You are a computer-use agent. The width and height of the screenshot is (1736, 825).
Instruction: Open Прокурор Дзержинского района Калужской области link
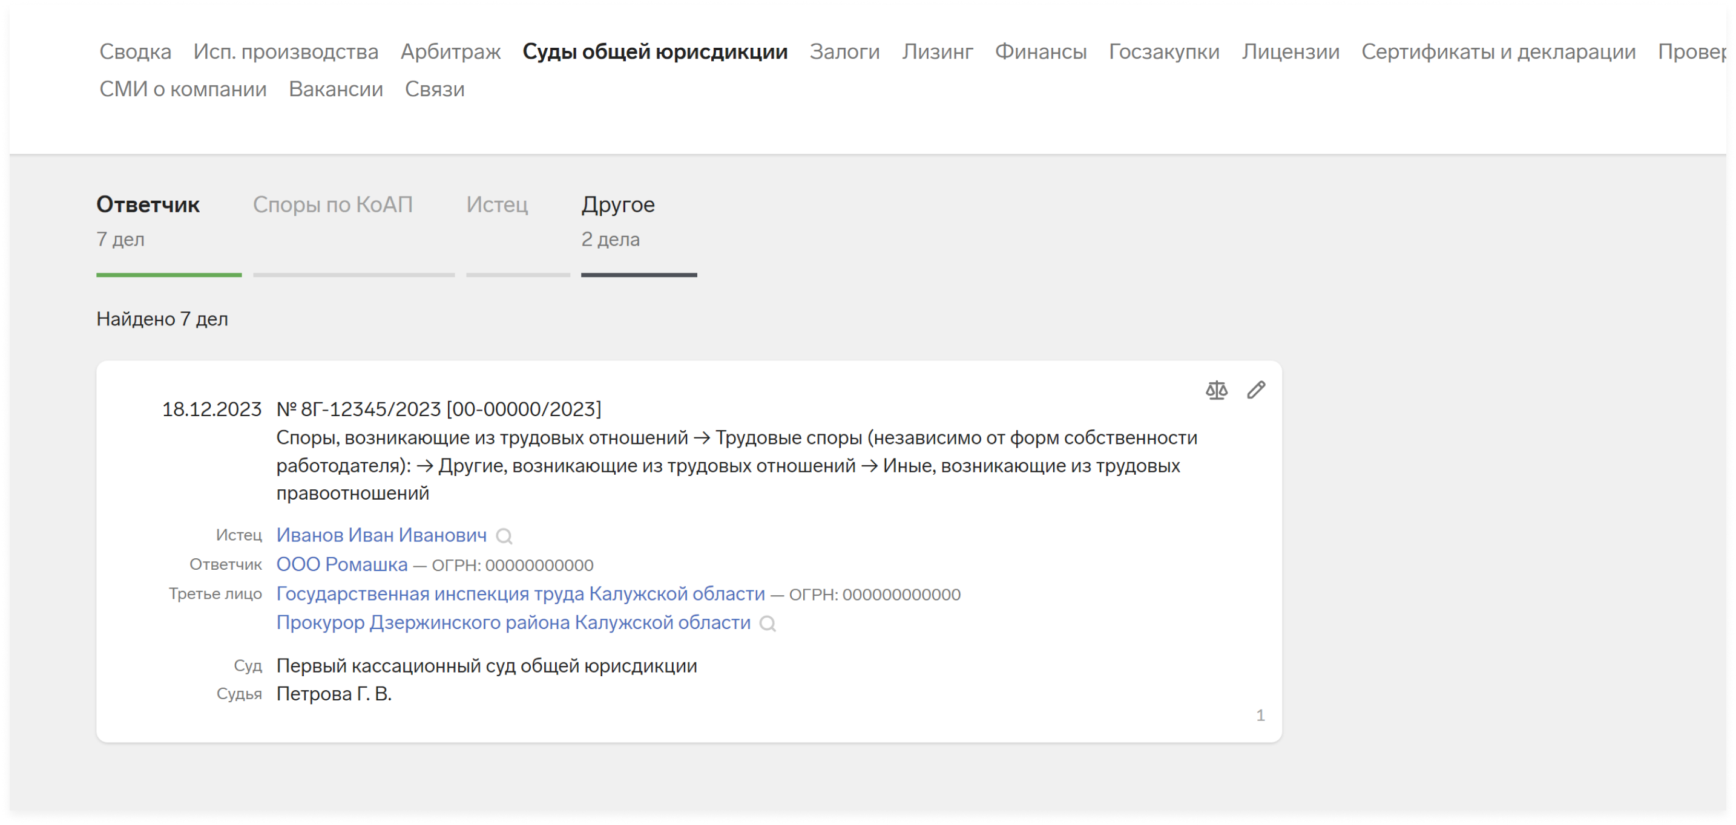pyautogui.click(x=513, y=623)
